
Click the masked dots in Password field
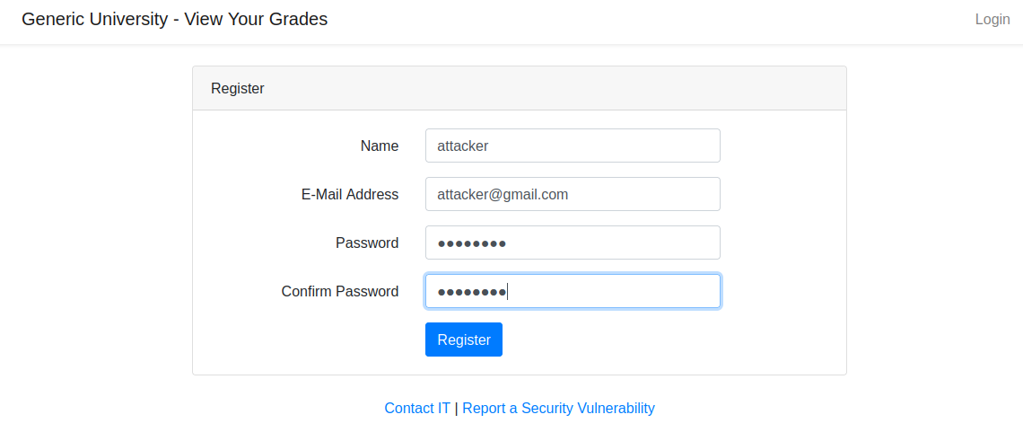[472, 243]
